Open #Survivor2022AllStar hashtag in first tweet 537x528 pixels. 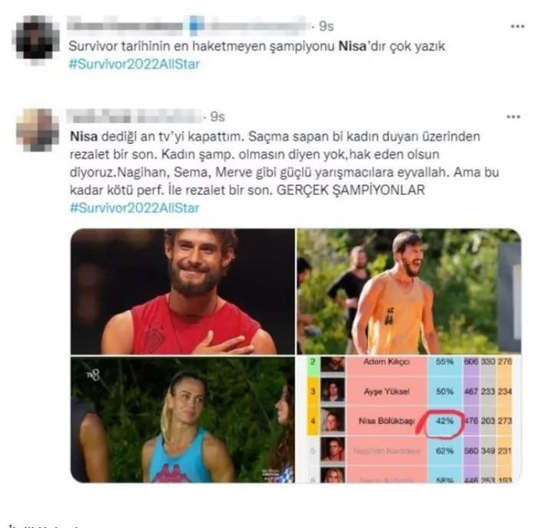(x=134, y=64)
